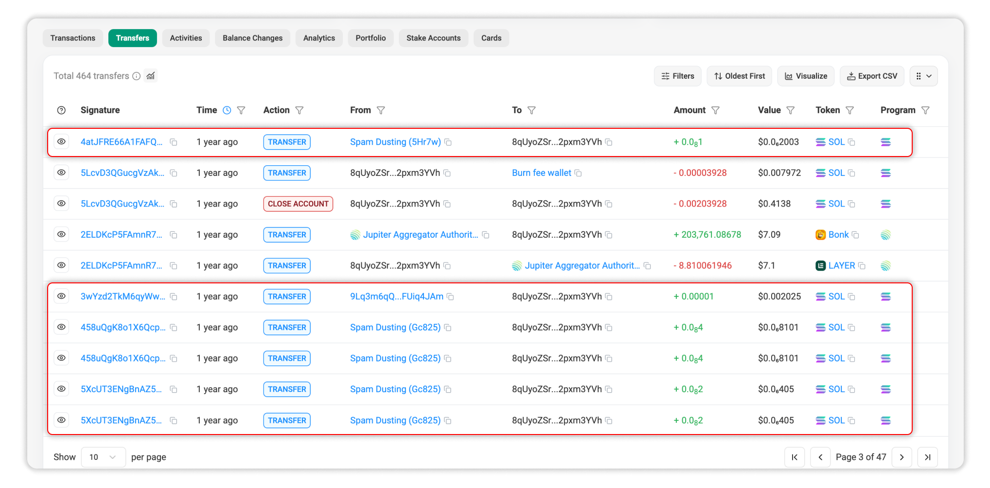Open the rows per page dropdown showing 10
Image resolution: width=990 pixels, height=488 pixels.
tap(103, 457)
